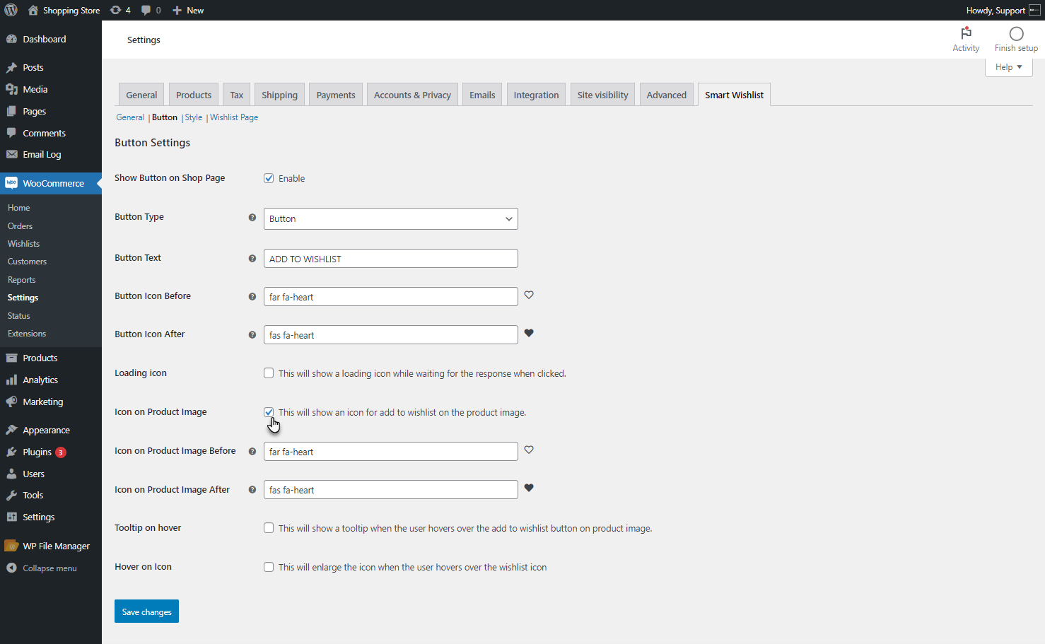Open Analytics in the sidebar
The height and width of the screenshot is (644, 1045).
tap(51, 380)
